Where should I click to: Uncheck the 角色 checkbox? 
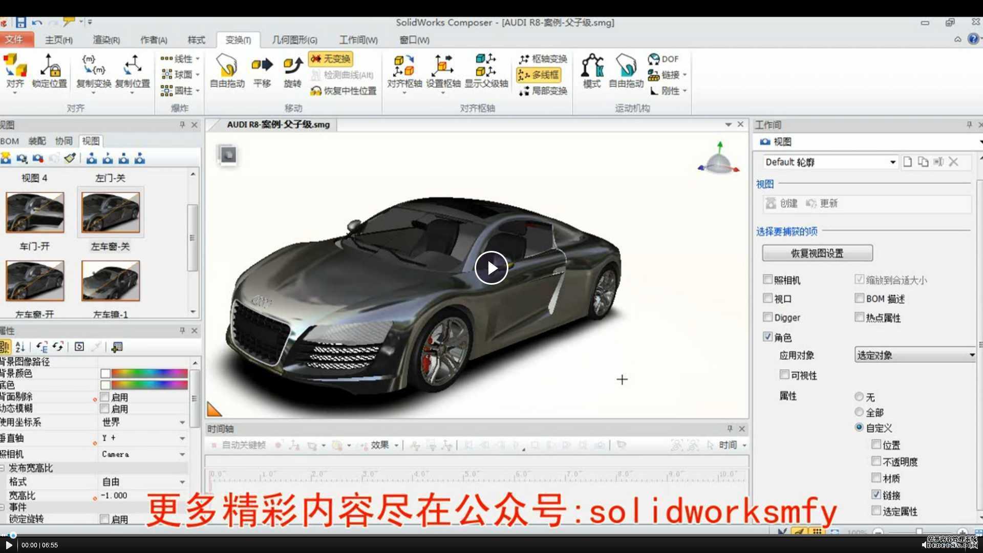pos(767,336)
